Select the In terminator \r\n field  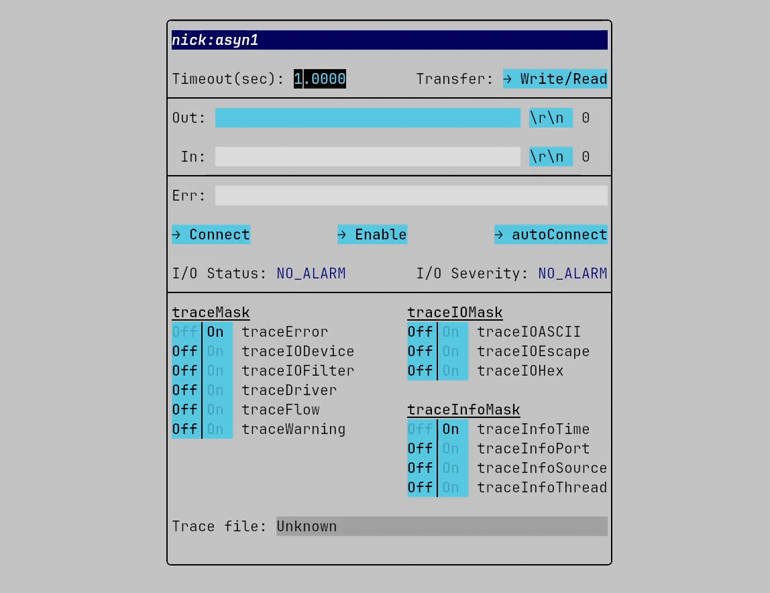pos(551,157)
